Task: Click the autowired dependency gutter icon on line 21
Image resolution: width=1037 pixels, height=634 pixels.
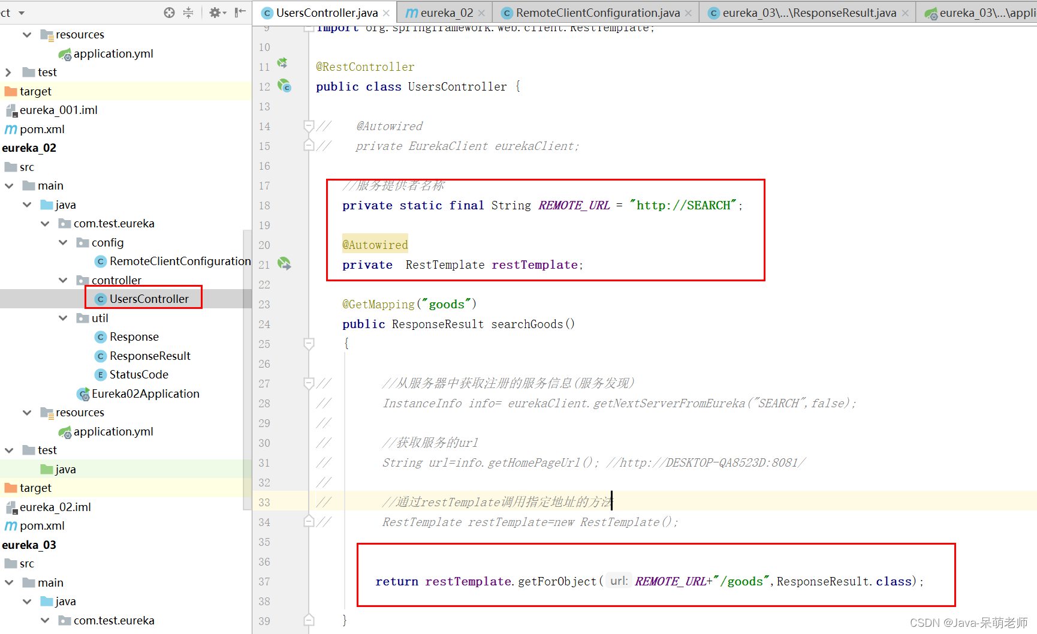Action: click(284, 263)
